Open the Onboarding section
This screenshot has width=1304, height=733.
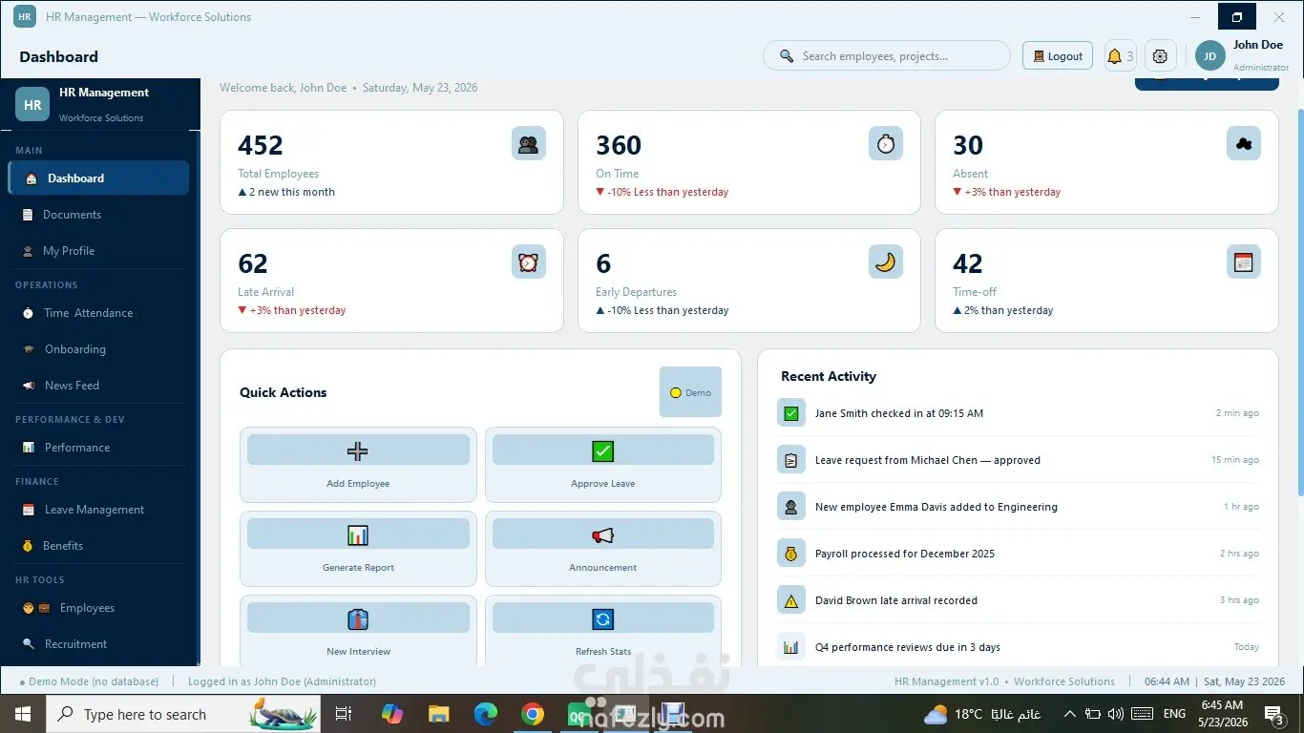tap(98, 349)
